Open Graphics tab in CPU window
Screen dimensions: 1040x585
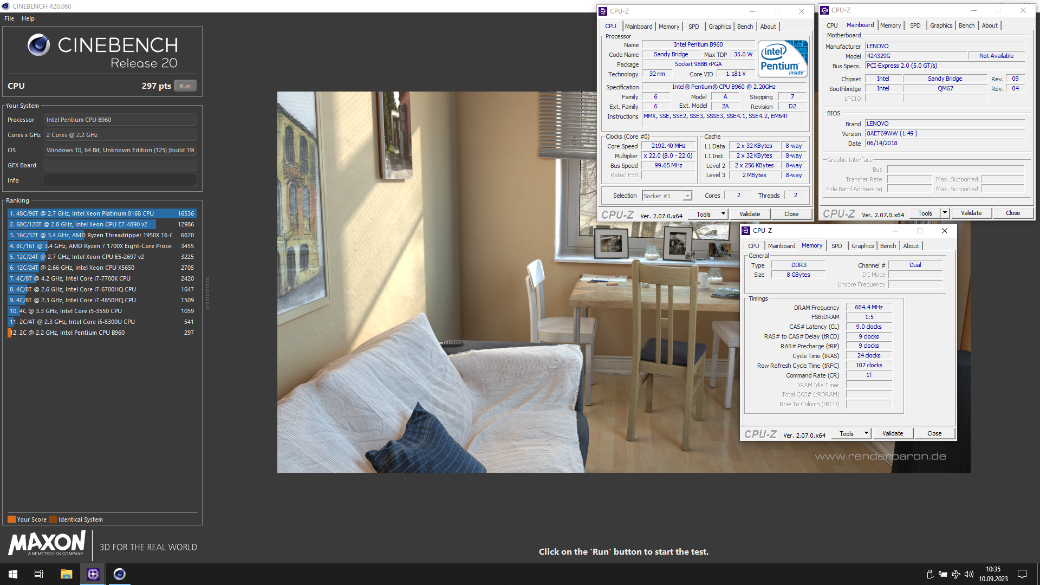pyautogui.click(x=719, y=27)
